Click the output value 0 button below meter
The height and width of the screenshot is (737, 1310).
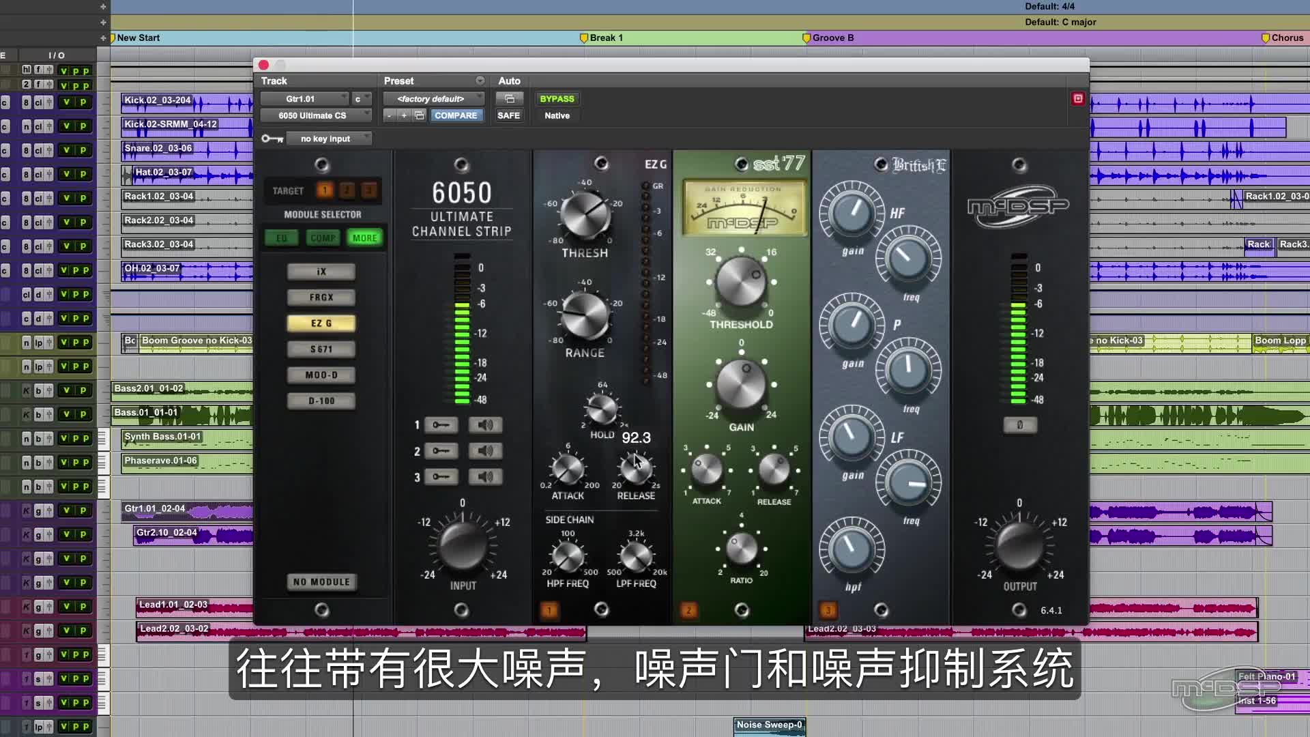tap(1020, 425)
